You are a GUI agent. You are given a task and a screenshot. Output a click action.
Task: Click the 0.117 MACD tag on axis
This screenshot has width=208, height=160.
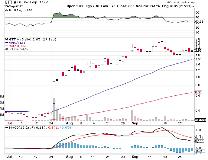(x=199, y=141)
